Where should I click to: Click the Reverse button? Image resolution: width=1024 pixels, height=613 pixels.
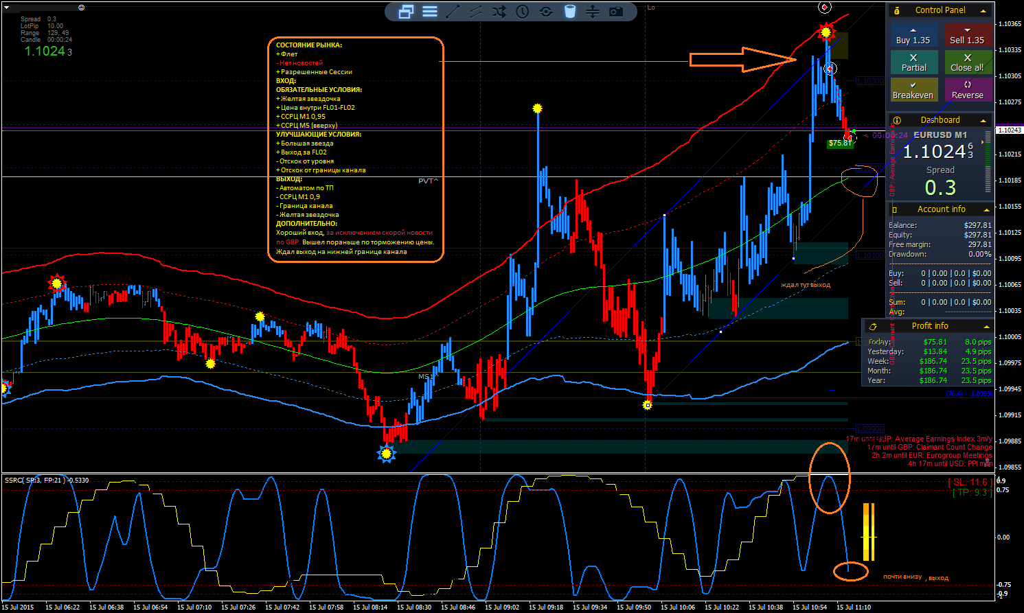point(967,90)
